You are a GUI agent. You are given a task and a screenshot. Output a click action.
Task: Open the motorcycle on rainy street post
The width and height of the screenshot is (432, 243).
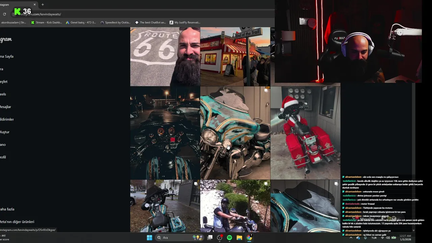coord(165,206)
